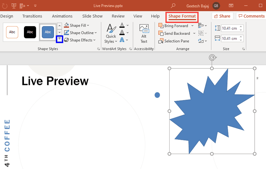Image resolution: width=266 pixels, height=169 pixels.
Task: Click the Text Effects blue A icon
Action: (x=122, y=40)
